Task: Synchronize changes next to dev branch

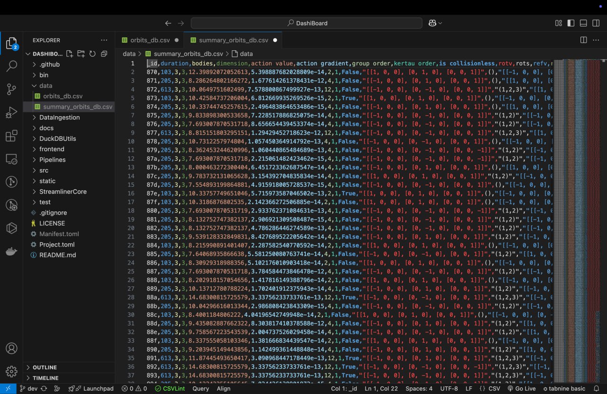Action: (44, 388)
